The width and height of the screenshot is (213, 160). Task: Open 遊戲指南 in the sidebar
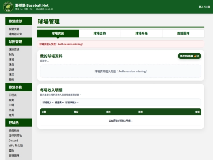[x=14, y=130]
